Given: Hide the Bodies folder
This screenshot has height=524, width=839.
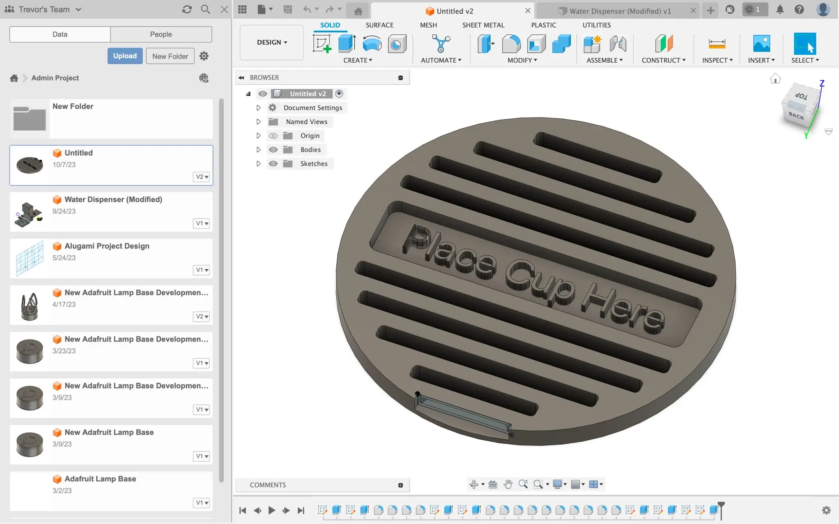Looking at the screenshot, I should point(273,149).
